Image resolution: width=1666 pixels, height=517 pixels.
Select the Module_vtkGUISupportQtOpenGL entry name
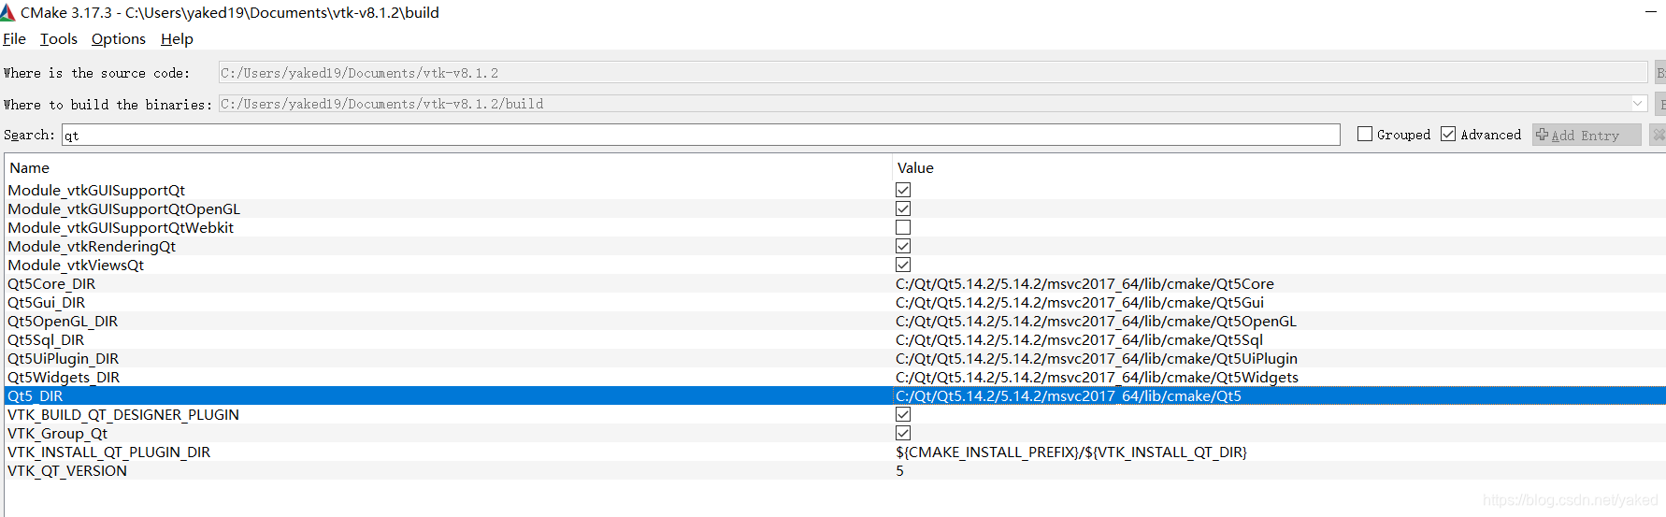123,209
